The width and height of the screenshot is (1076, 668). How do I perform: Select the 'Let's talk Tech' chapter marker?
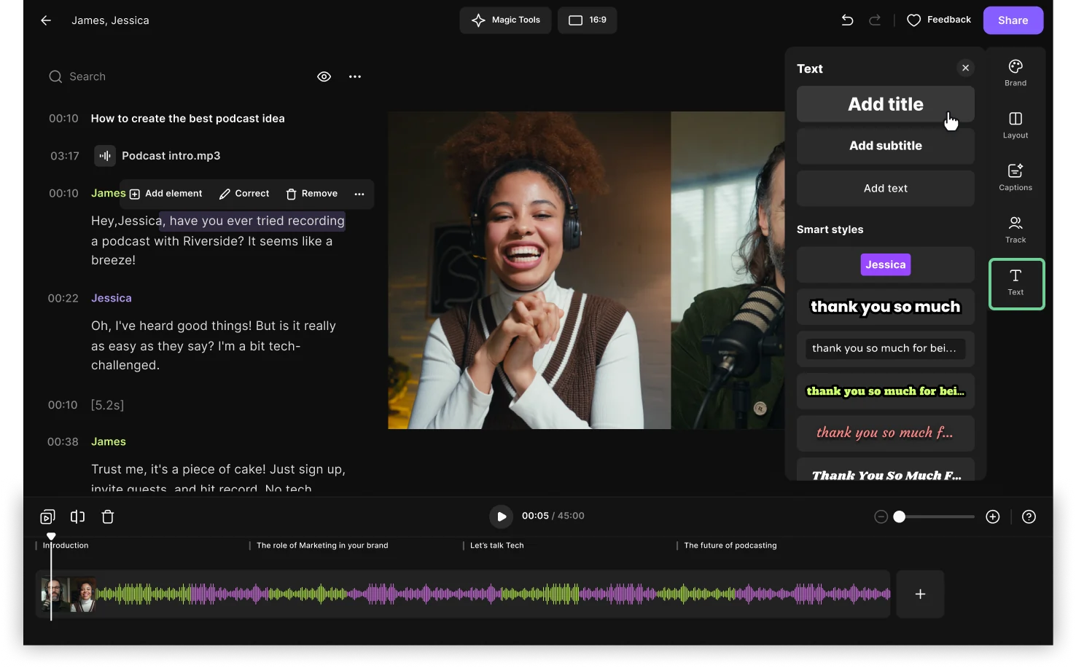point(496,545)
